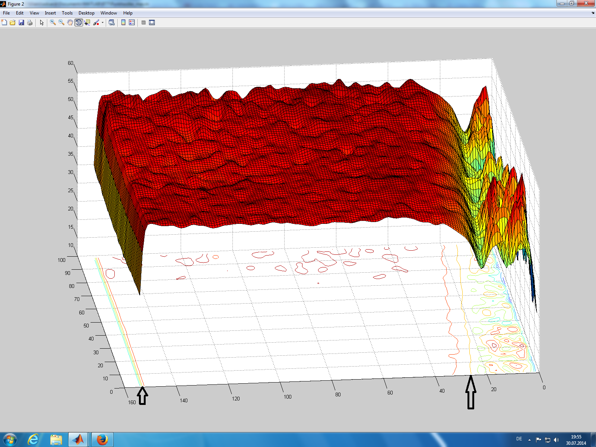The image size is (596, 447).
Task: Select the Data Cursor tool
Action: (x=87, y=23)
